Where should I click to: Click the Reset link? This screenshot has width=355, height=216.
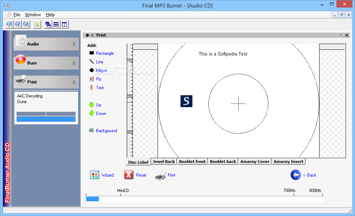(x=141, y=175)
